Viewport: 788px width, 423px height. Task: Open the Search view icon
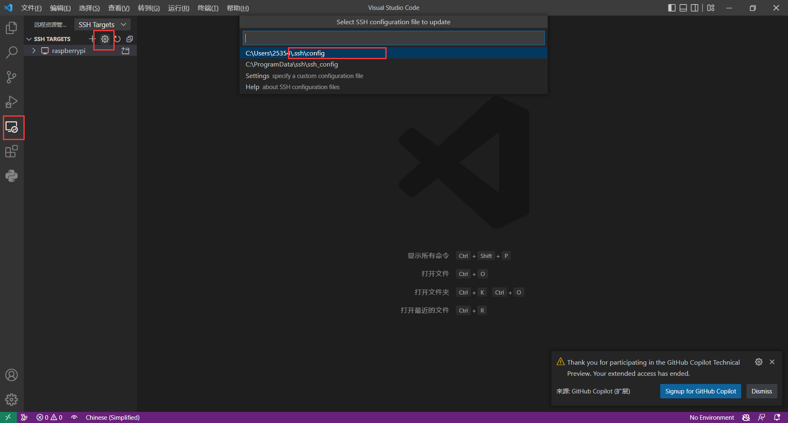coord(12,53)
